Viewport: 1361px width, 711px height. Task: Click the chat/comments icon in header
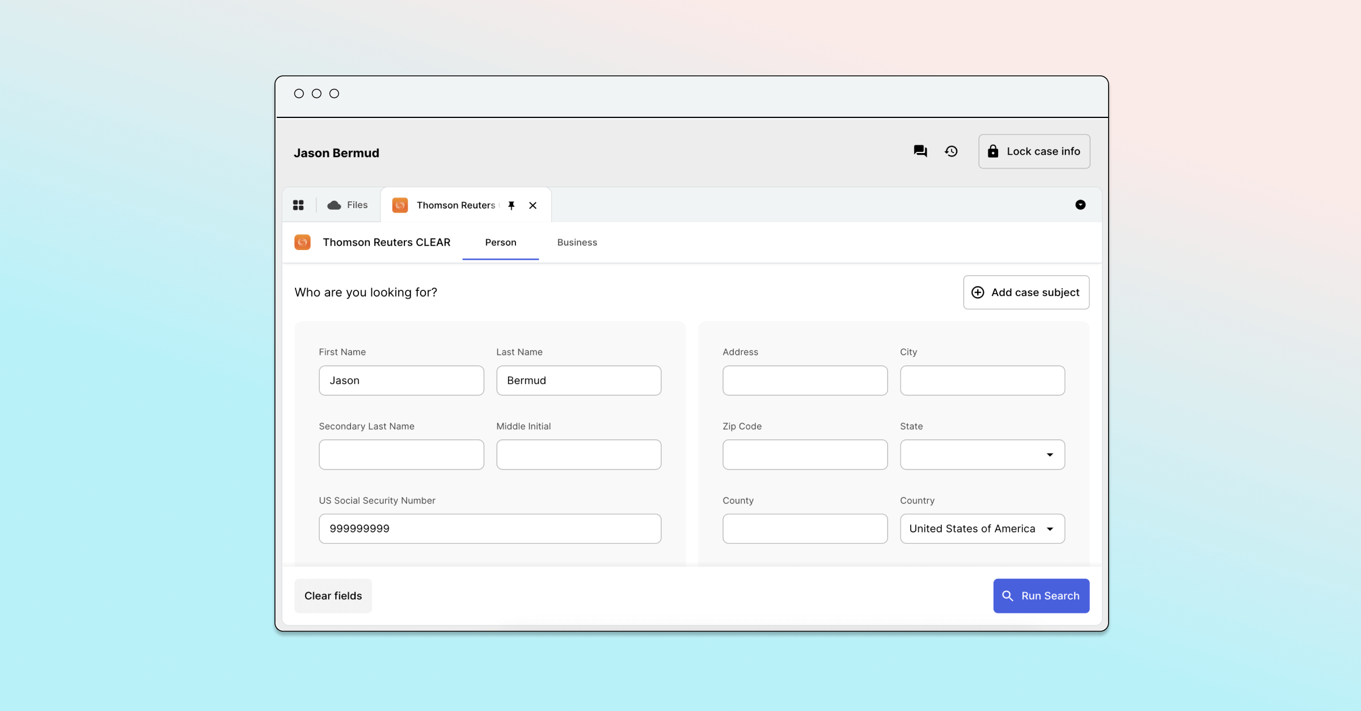(x=920, y=150)
